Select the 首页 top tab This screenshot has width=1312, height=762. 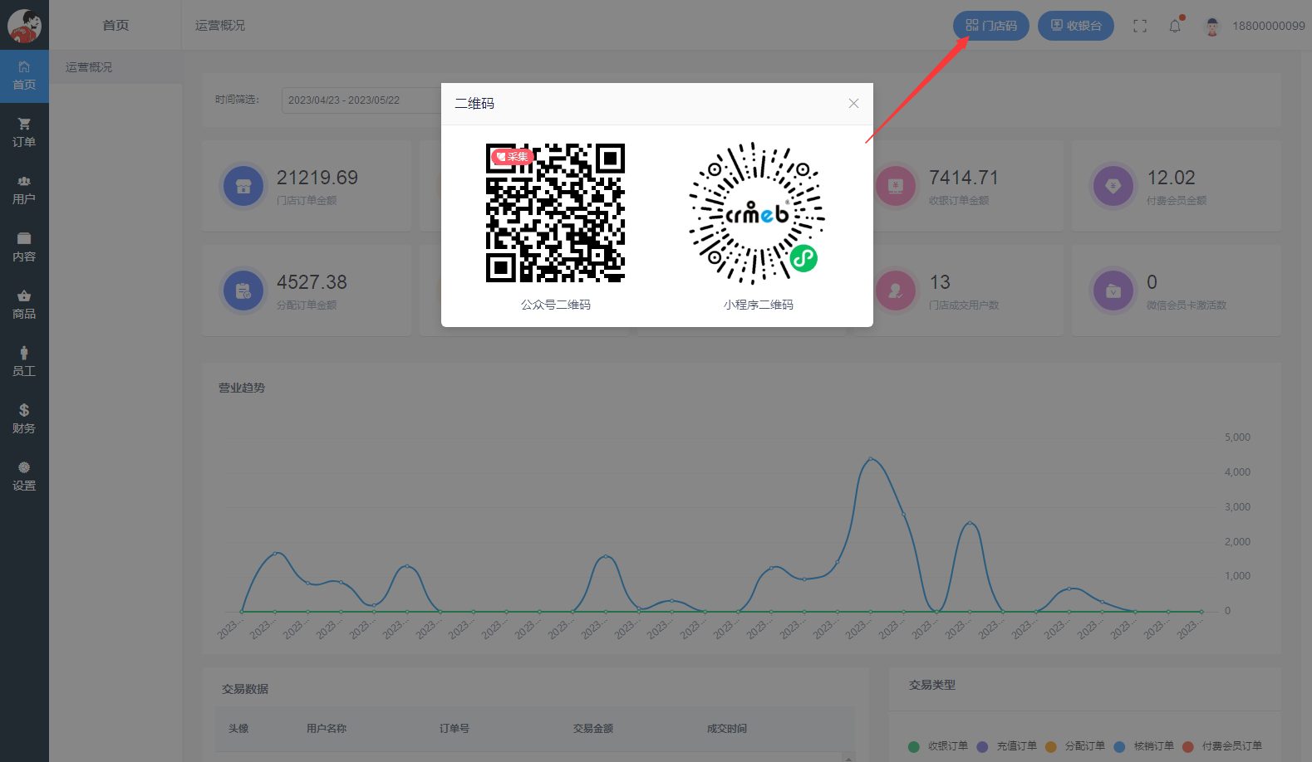point(115,26)
